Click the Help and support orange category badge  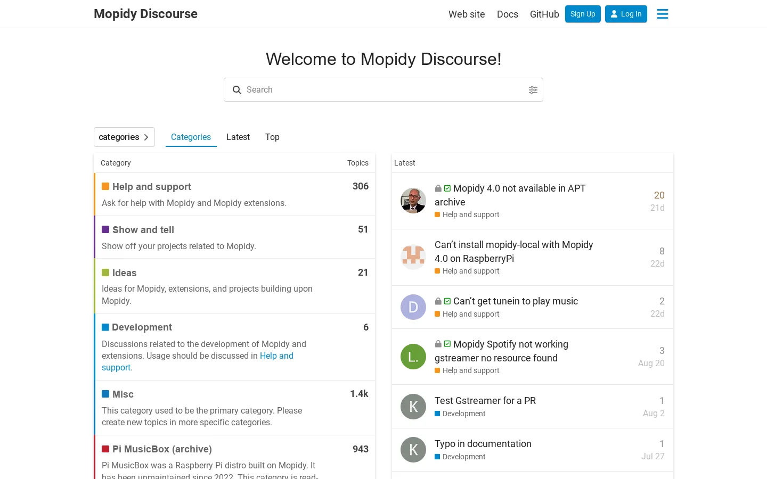point(105,186)
